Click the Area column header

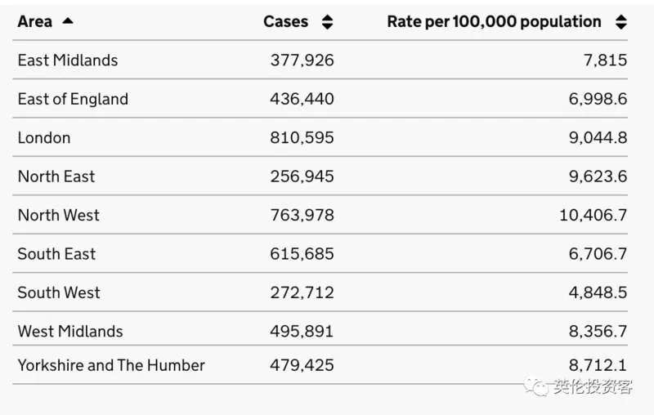coord(35,21)
